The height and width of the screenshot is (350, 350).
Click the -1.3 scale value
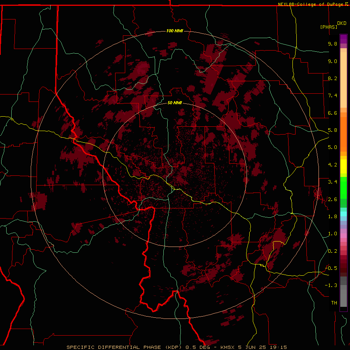tap(331, 285)
